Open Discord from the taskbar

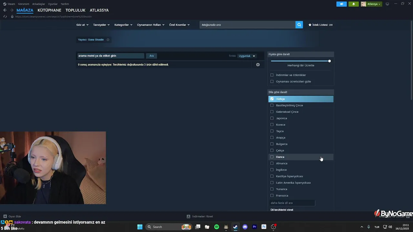[x=245, y=227]
